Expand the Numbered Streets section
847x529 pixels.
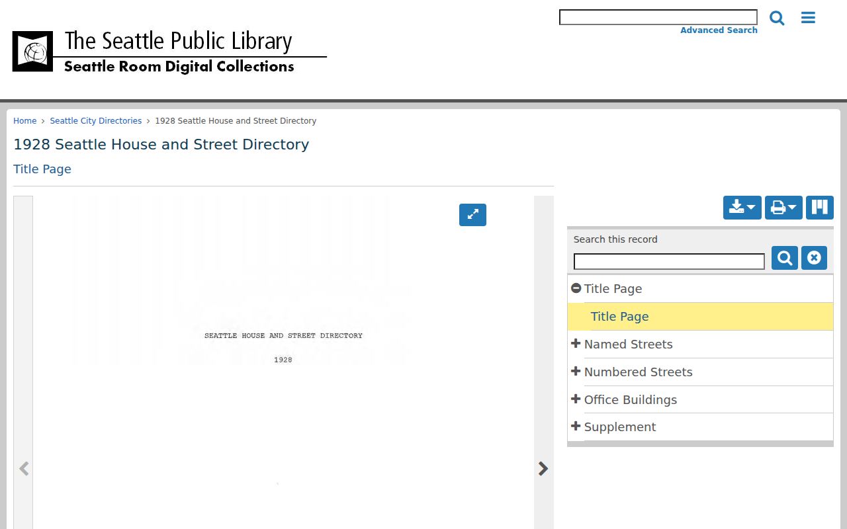(576, 372)
